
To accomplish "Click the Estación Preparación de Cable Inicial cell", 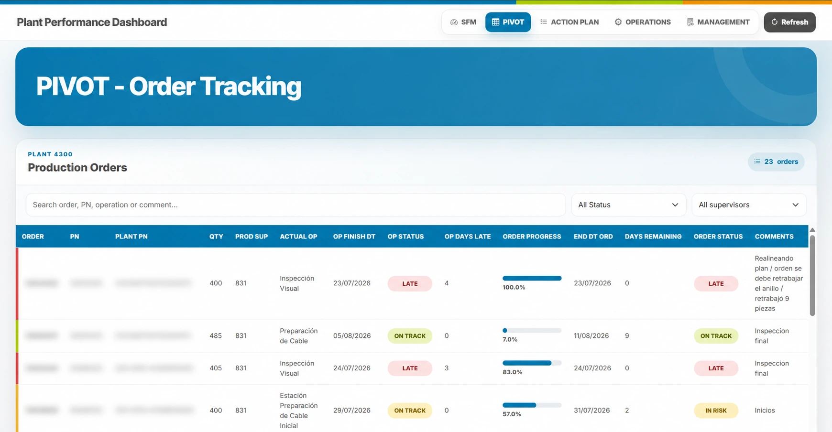I will tap(299, 410).
